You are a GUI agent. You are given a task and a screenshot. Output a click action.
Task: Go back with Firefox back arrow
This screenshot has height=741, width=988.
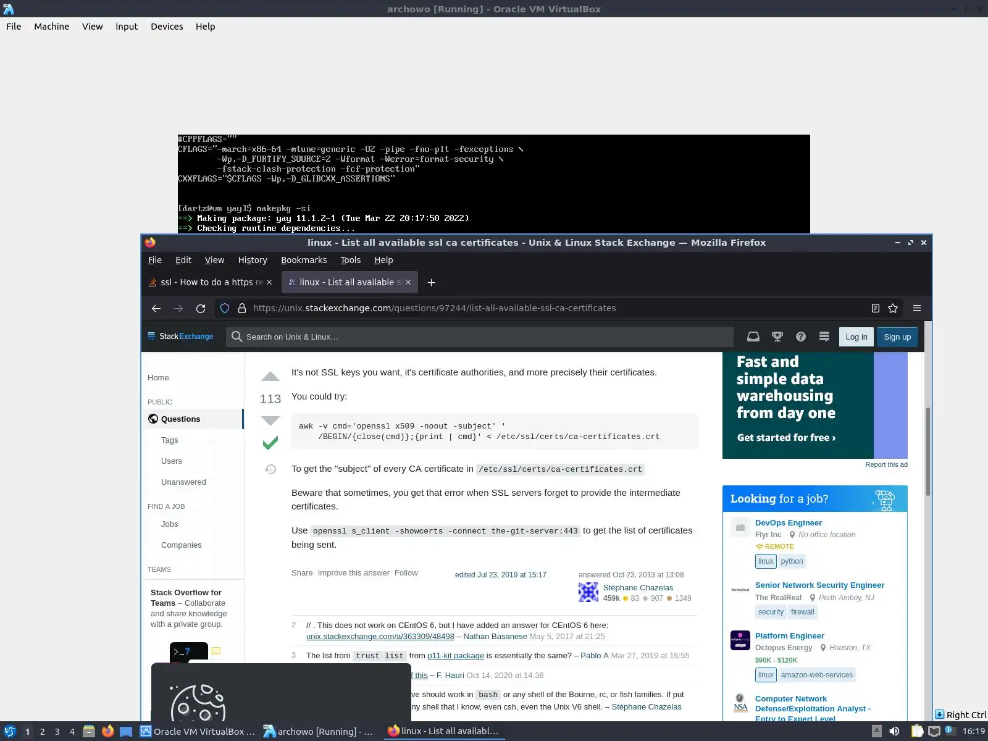tap(156, 308)
